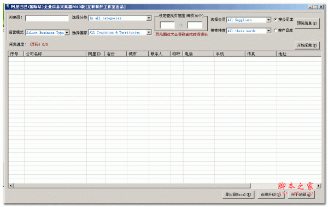Sort by the 电话 column header
The height and width of the screenshot is (207, 328).
pyautogui.click(x=199, y=54)
